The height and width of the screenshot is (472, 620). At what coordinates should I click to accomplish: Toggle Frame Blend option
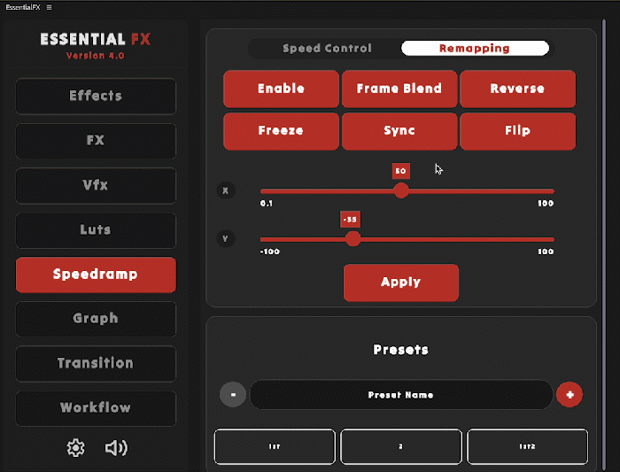399,89
